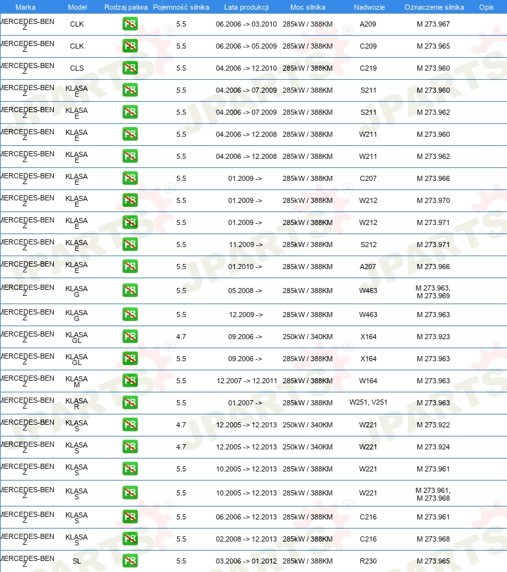Image resolution: width=507 pixels, height=572 pixels.
Task: Select body codes W251, V251
Action: click(368, 402)
